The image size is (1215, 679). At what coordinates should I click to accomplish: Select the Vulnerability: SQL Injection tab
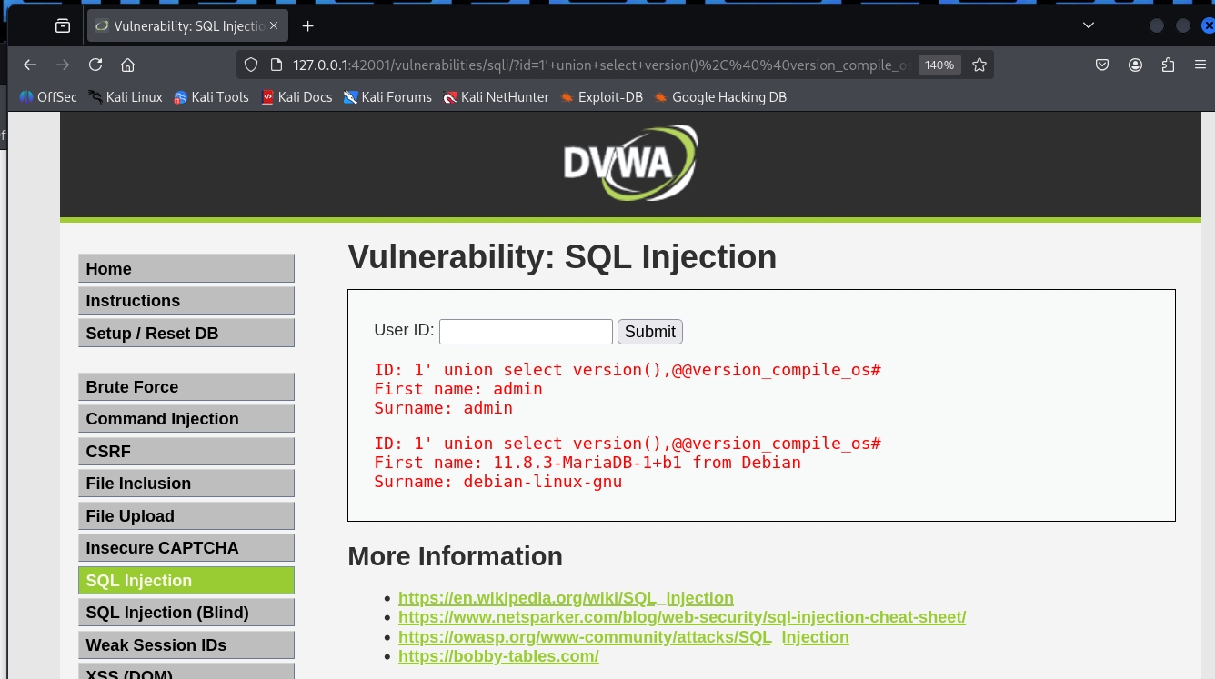click(187, 25)
